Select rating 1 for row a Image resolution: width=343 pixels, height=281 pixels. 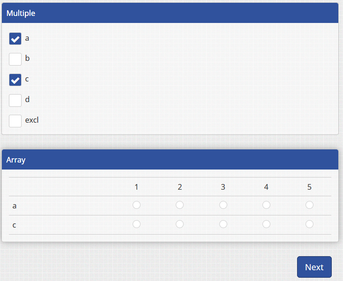click(x=136, y=205)
